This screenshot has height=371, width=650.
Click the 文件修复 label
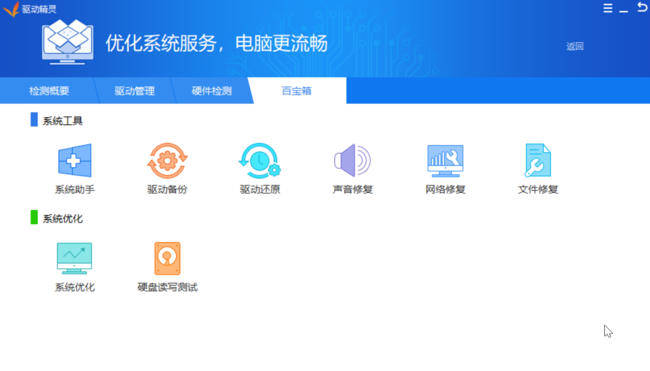tap(537, 190)
